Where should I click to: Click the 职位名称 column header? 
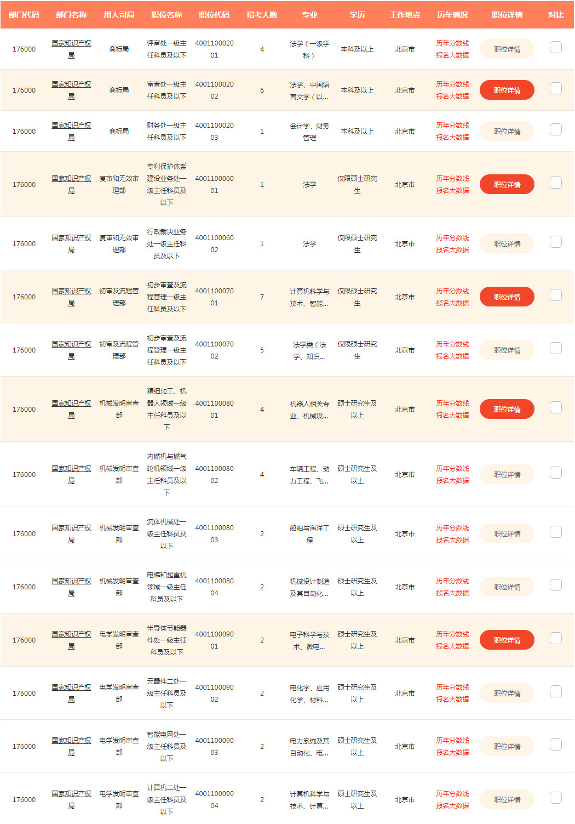(166, 15)
